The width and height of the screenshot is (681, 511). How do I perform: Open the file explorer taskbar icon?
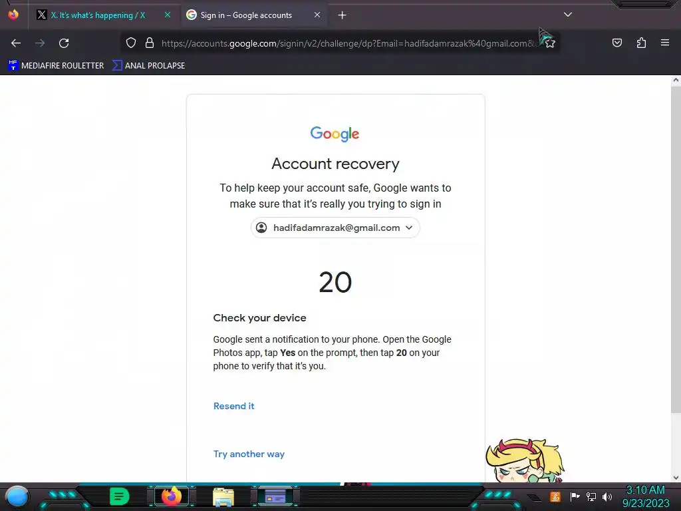click(223, 497)
